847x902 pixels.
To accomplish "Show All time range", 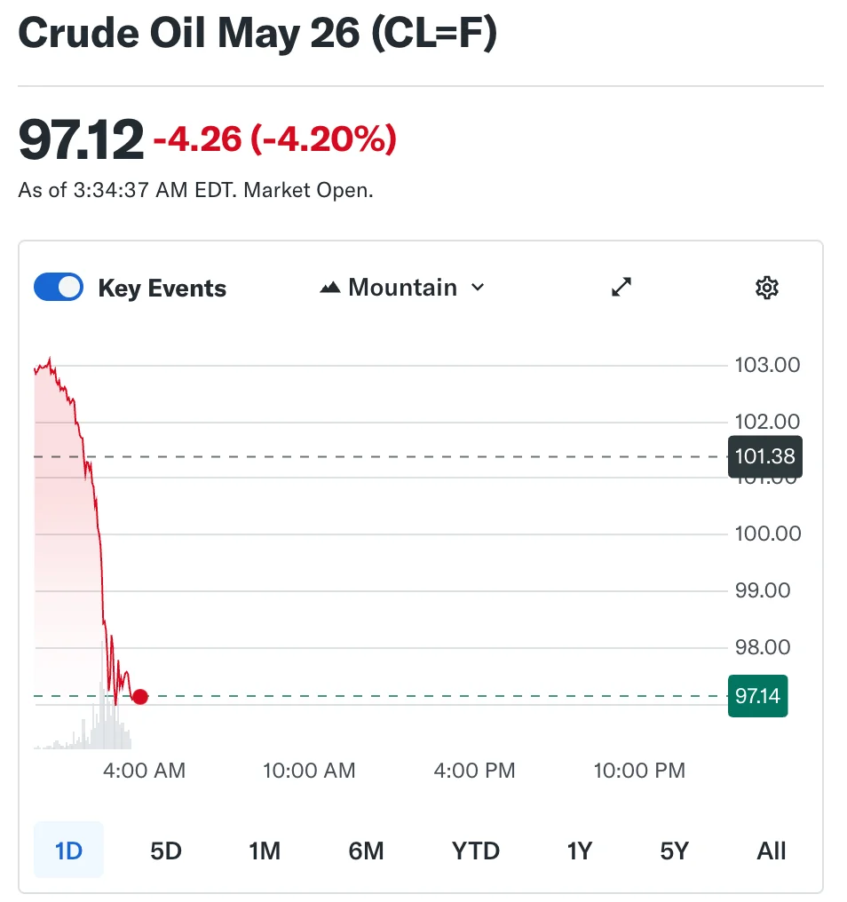I will click(772, 851).
